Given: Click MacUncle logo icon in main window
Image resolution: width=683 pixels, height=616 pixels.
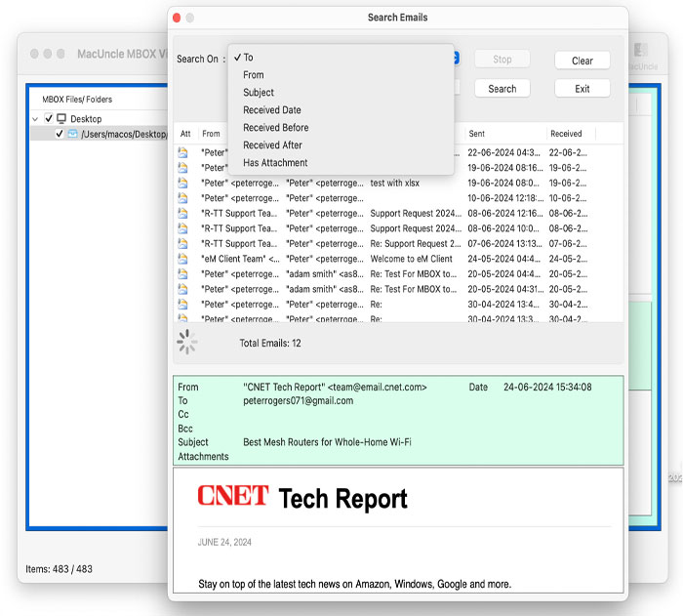Looking at the screenshot, I should [x=641, y=50].
